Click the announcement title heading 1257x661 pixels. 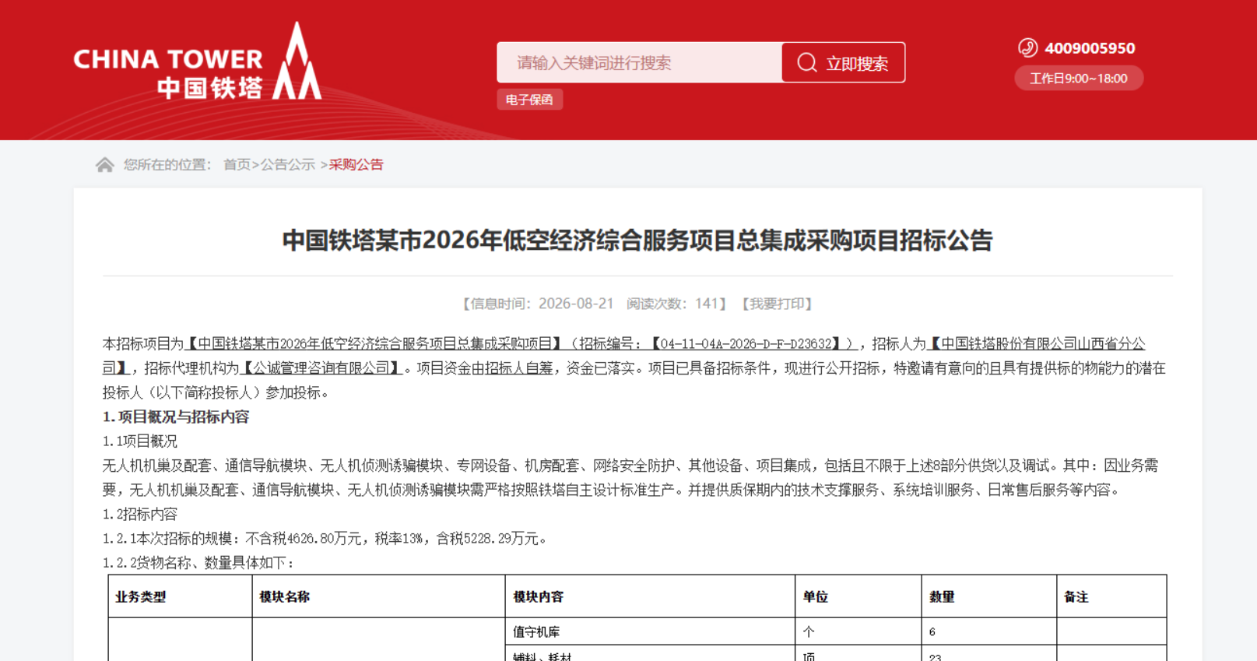pyautogui.click(x=637, y=240)
